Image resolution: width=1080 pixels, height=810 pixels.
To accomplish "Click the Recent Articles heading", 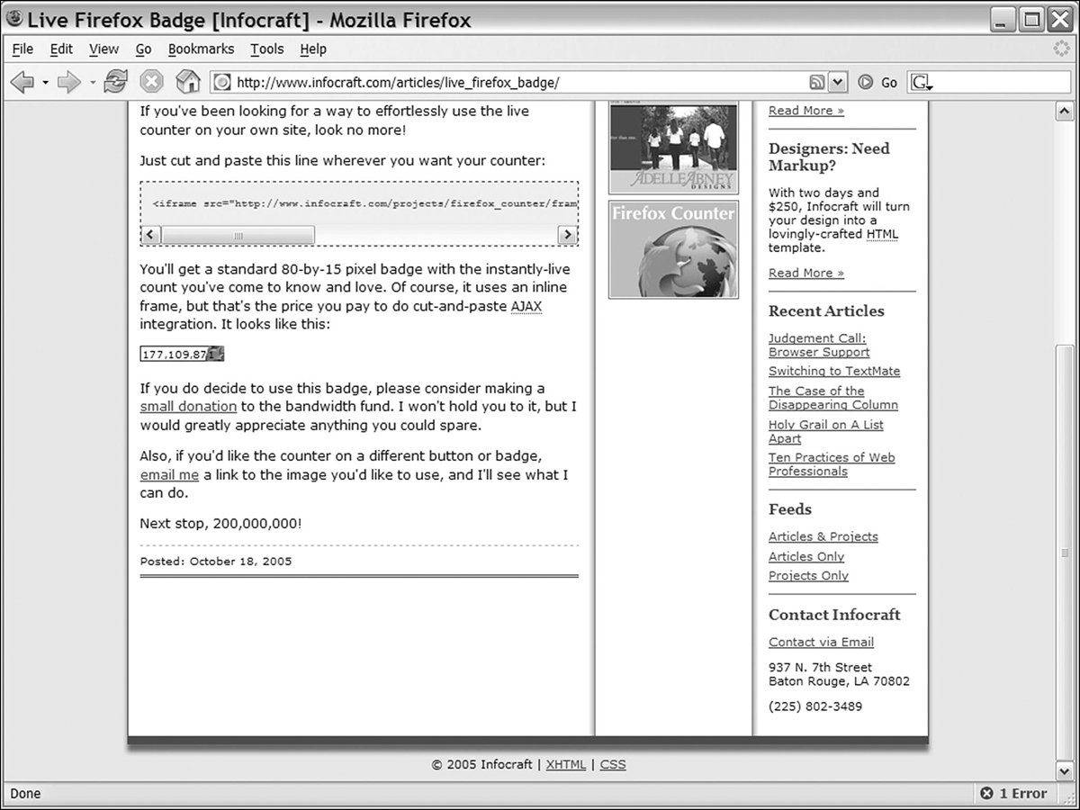I will (826, 311).
